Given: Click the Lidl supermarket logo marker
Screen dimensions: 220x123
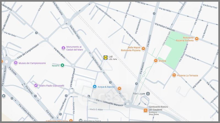Looking at the screenshot, I should pyautogui.click(x=106, y=58).
